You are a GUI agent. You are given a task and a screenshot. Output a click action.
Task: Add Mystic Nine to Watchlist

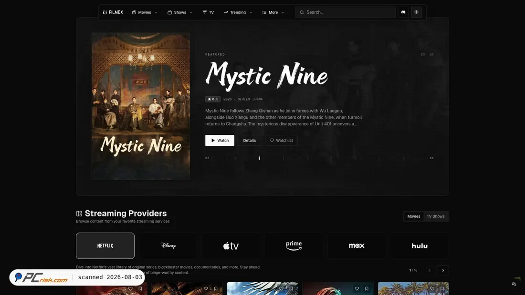point(281,141)
